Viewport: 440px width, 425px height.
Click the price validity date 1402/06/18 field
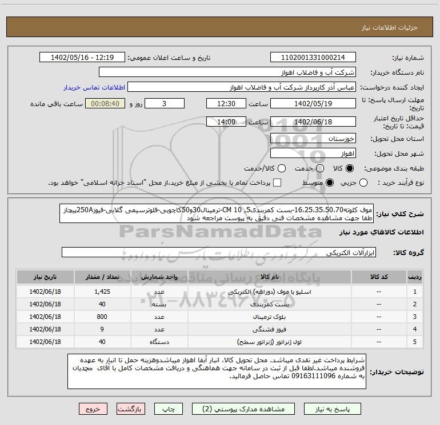(x=313, y=122)
